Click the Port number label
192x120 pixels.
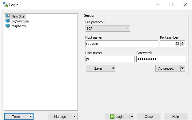[170, 37]
